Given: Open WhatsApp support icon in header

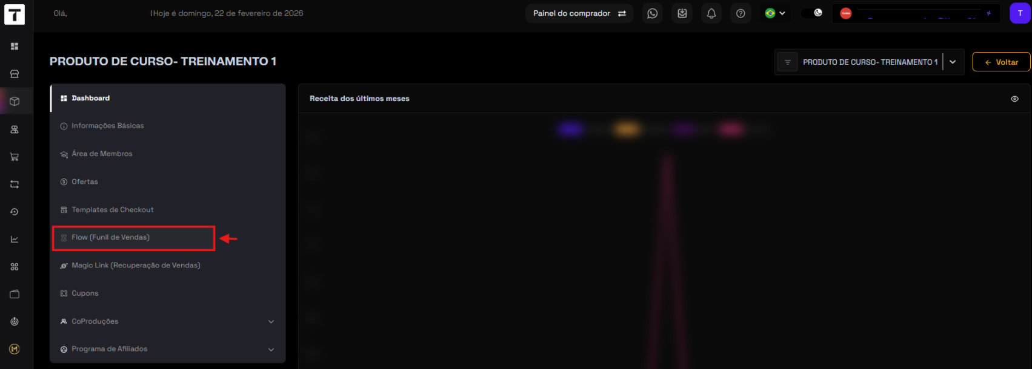Looking at the screenshot, I should pos(652,13).
